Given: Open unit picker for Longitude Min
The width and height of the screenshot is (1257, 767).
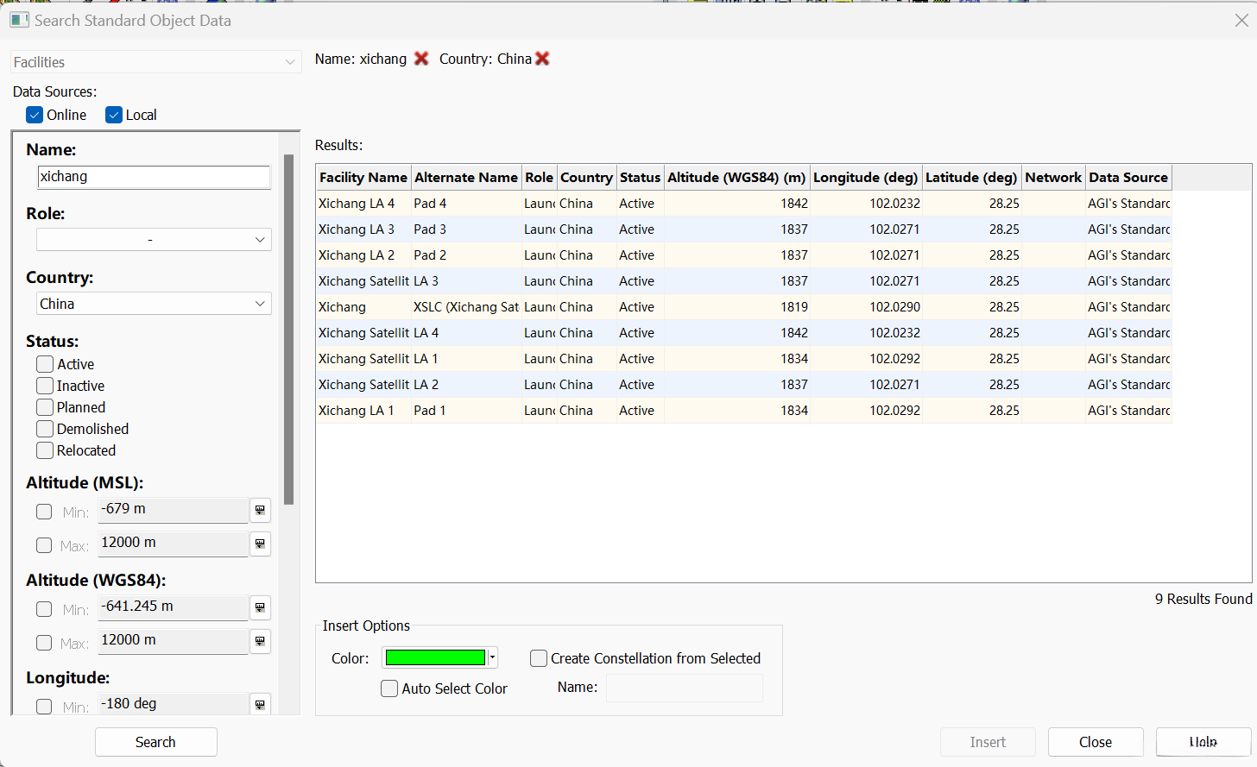Looking at the screenshot, I should tap(260, 705).
